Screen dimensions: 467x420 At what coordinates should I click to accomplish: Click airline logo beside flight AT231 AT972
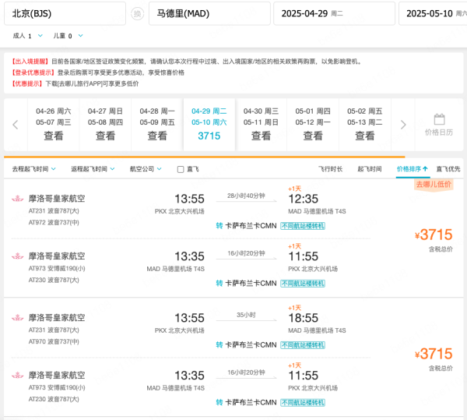[x=18, y=199]
